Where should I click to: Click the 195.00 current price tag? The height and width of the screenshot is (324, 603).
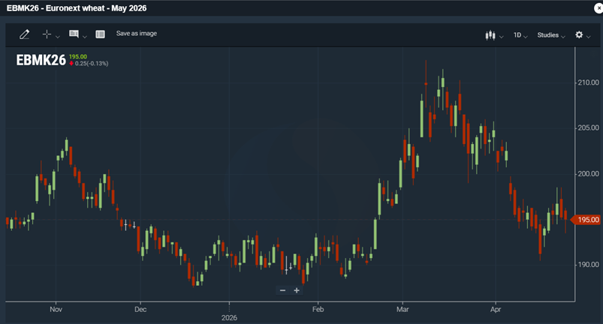point(586,220)
